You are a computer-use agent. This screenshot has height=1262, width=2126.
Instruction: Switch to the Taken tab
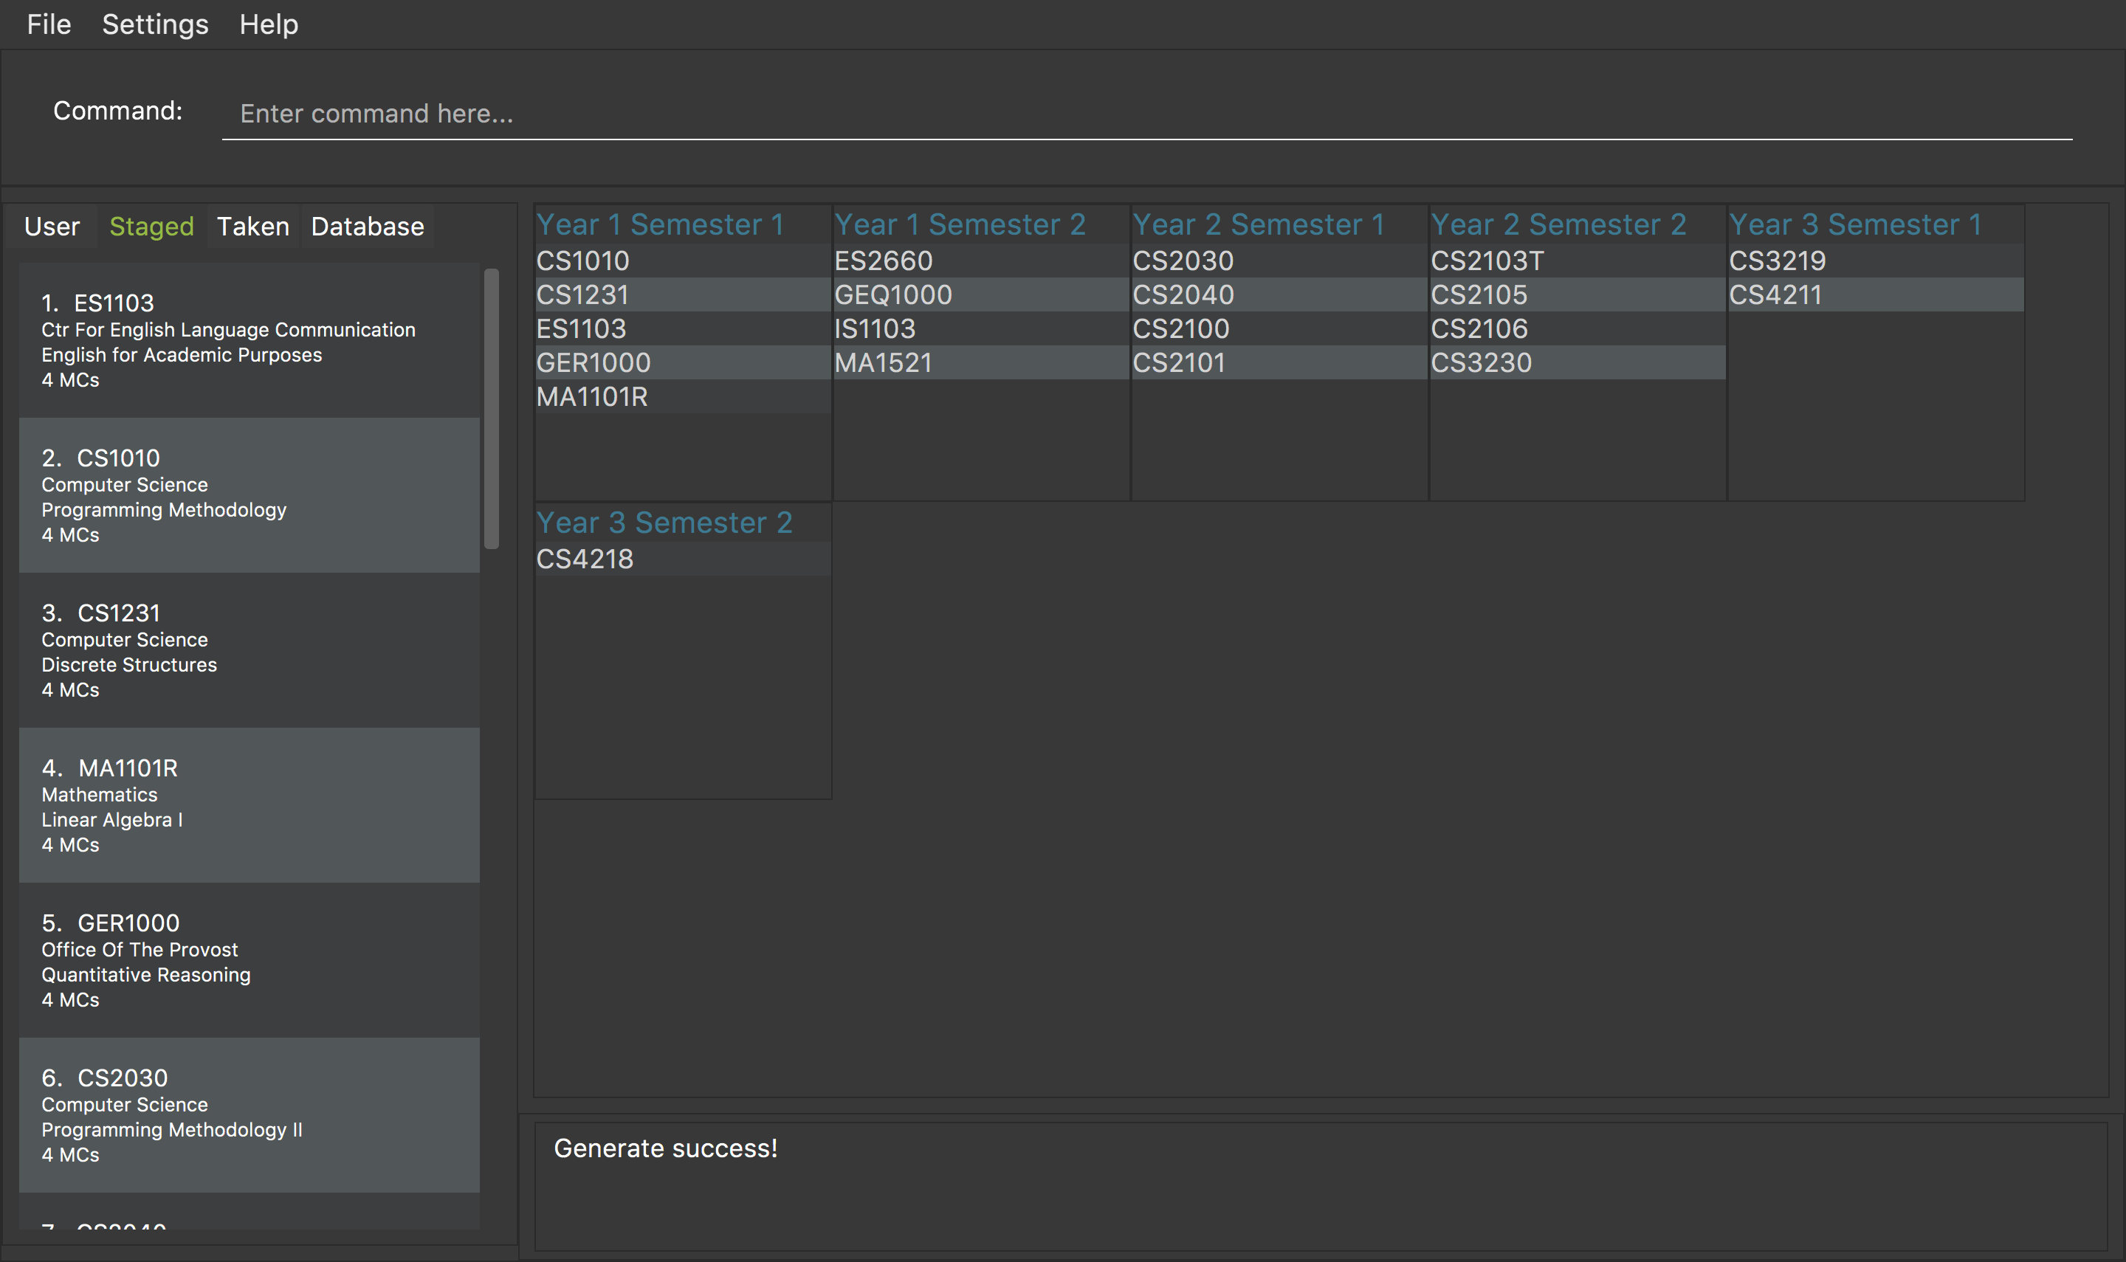coord(252,227)
